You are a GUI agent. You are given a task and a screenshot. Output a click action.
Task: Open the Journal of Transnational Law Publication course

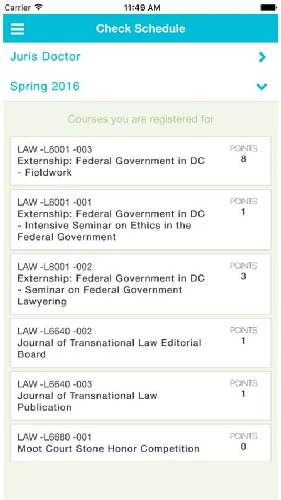141,396
